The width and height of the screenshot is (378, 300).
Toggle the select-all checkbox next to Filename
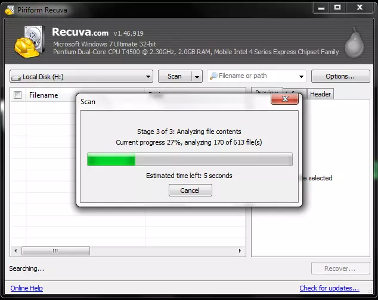tap(18, 95)
